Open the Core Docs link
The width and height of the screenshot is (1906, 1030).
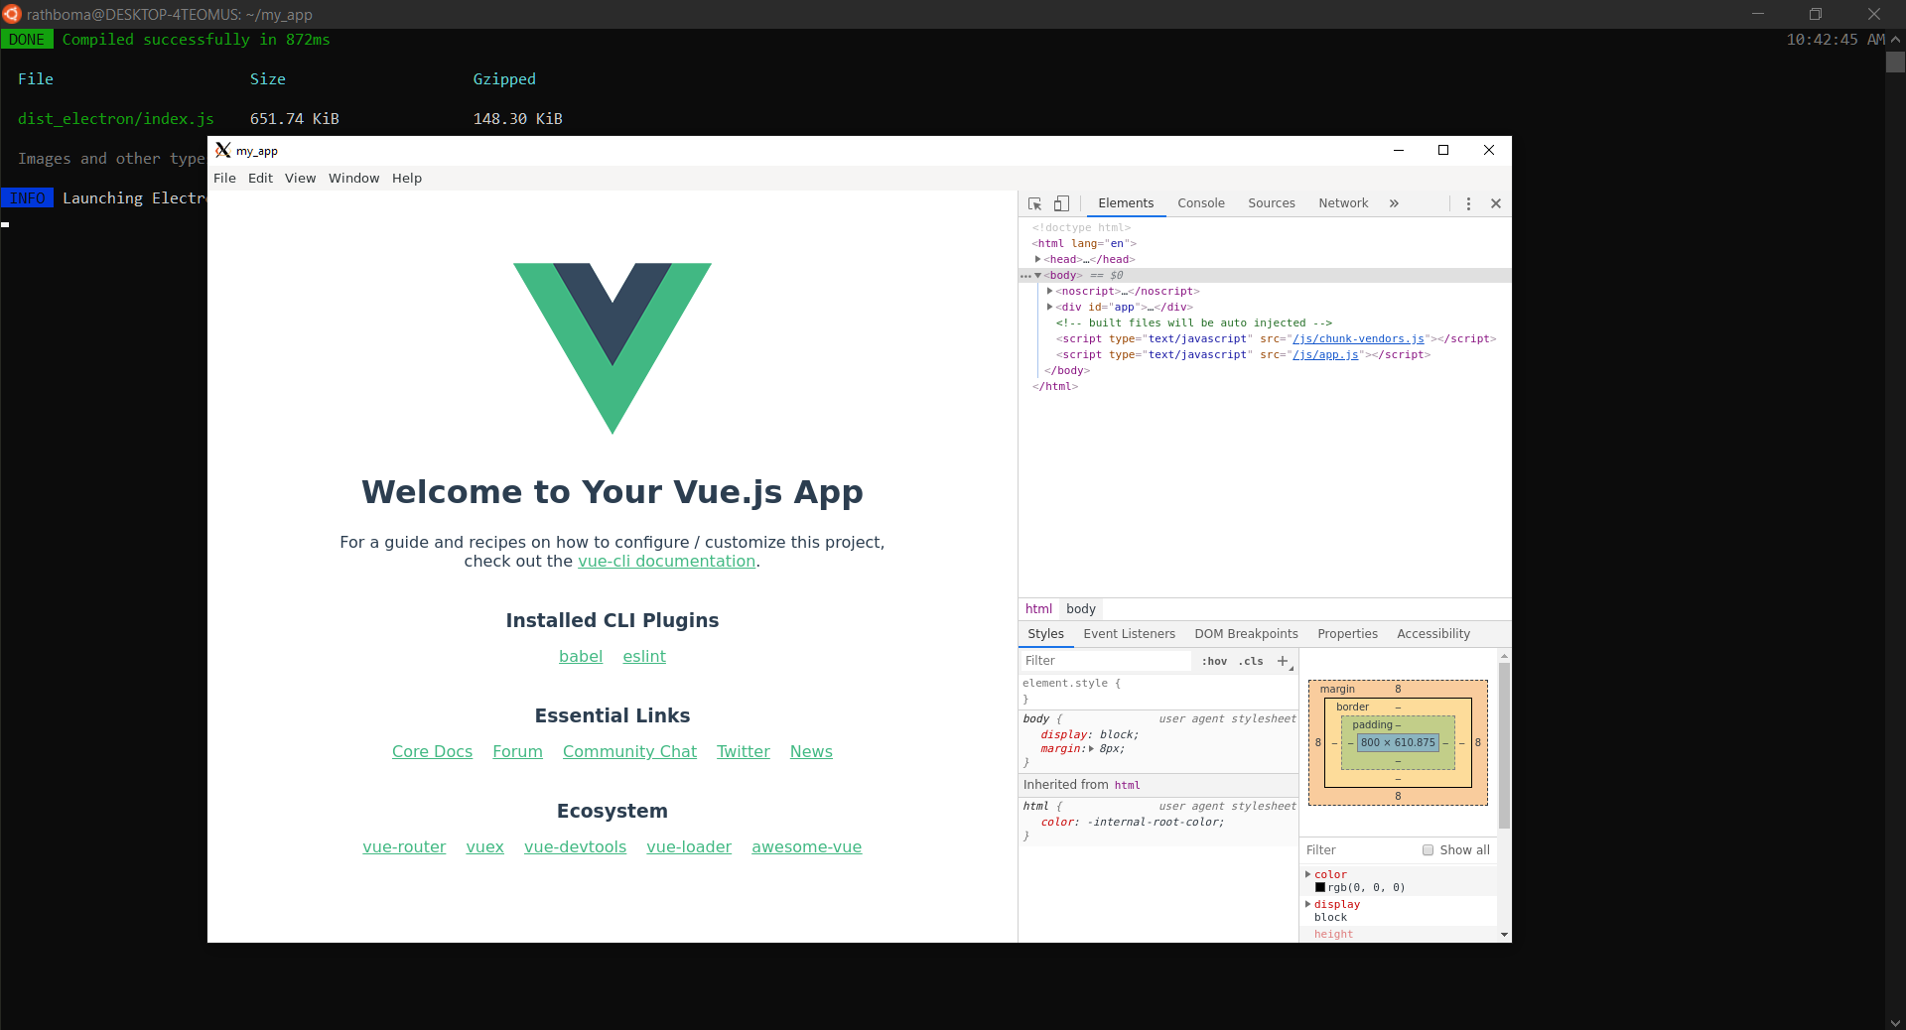[432, 752]
